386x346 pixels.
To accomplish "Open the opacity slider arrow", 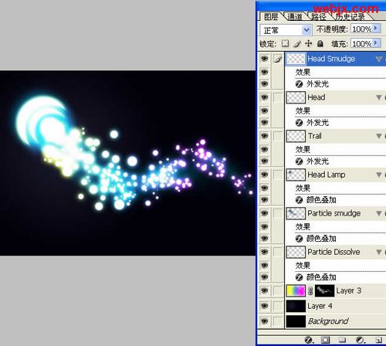I will pyautogui.click(x=377, y=29).
